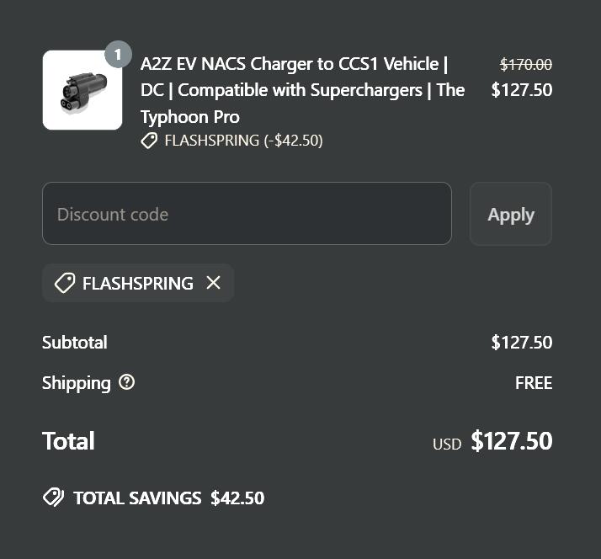Click the tag icon beside FLASHSPRING (-$42.50)
The image size is (601, 559).
pyautogui.click(x=149, y=141)
